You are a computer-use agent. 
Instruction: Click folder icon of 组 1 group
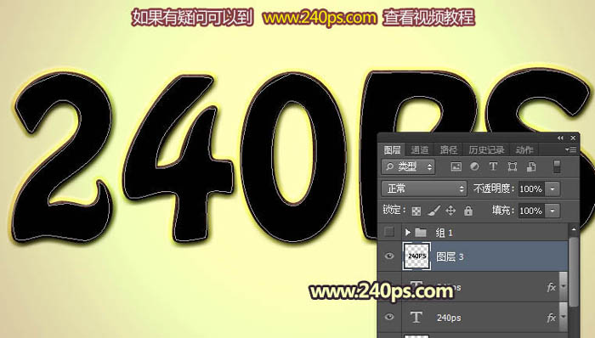point(421,232)
